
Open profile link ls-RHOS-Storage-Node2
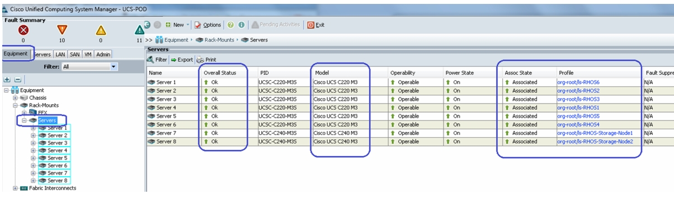(595, 142)
